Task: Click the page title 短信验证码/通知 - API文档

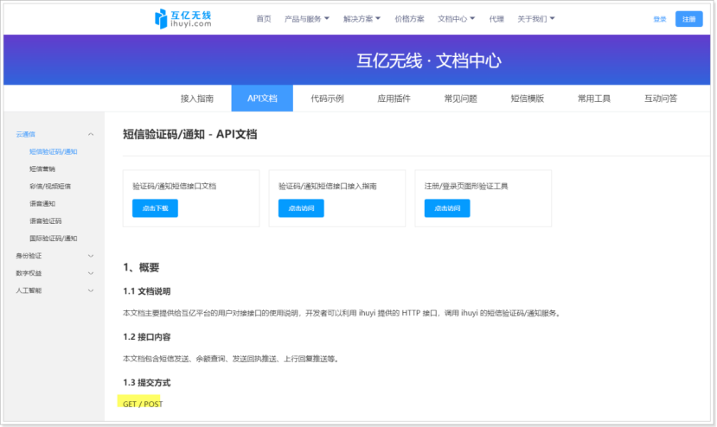Action: coord(189,134)
